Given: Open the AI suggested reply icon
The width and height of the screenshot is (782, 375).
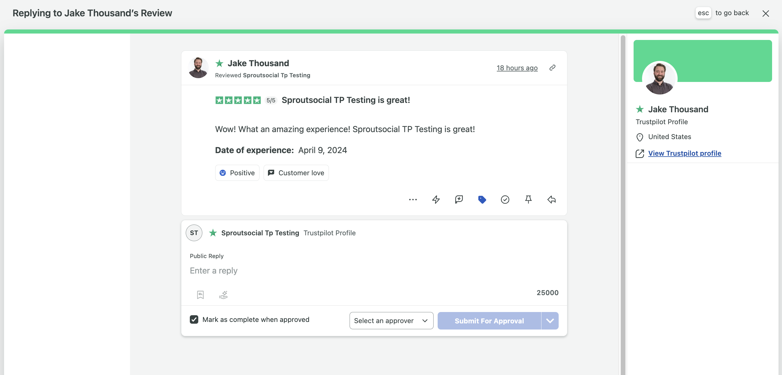Looking at the screenshot, I should click(459, 199).
